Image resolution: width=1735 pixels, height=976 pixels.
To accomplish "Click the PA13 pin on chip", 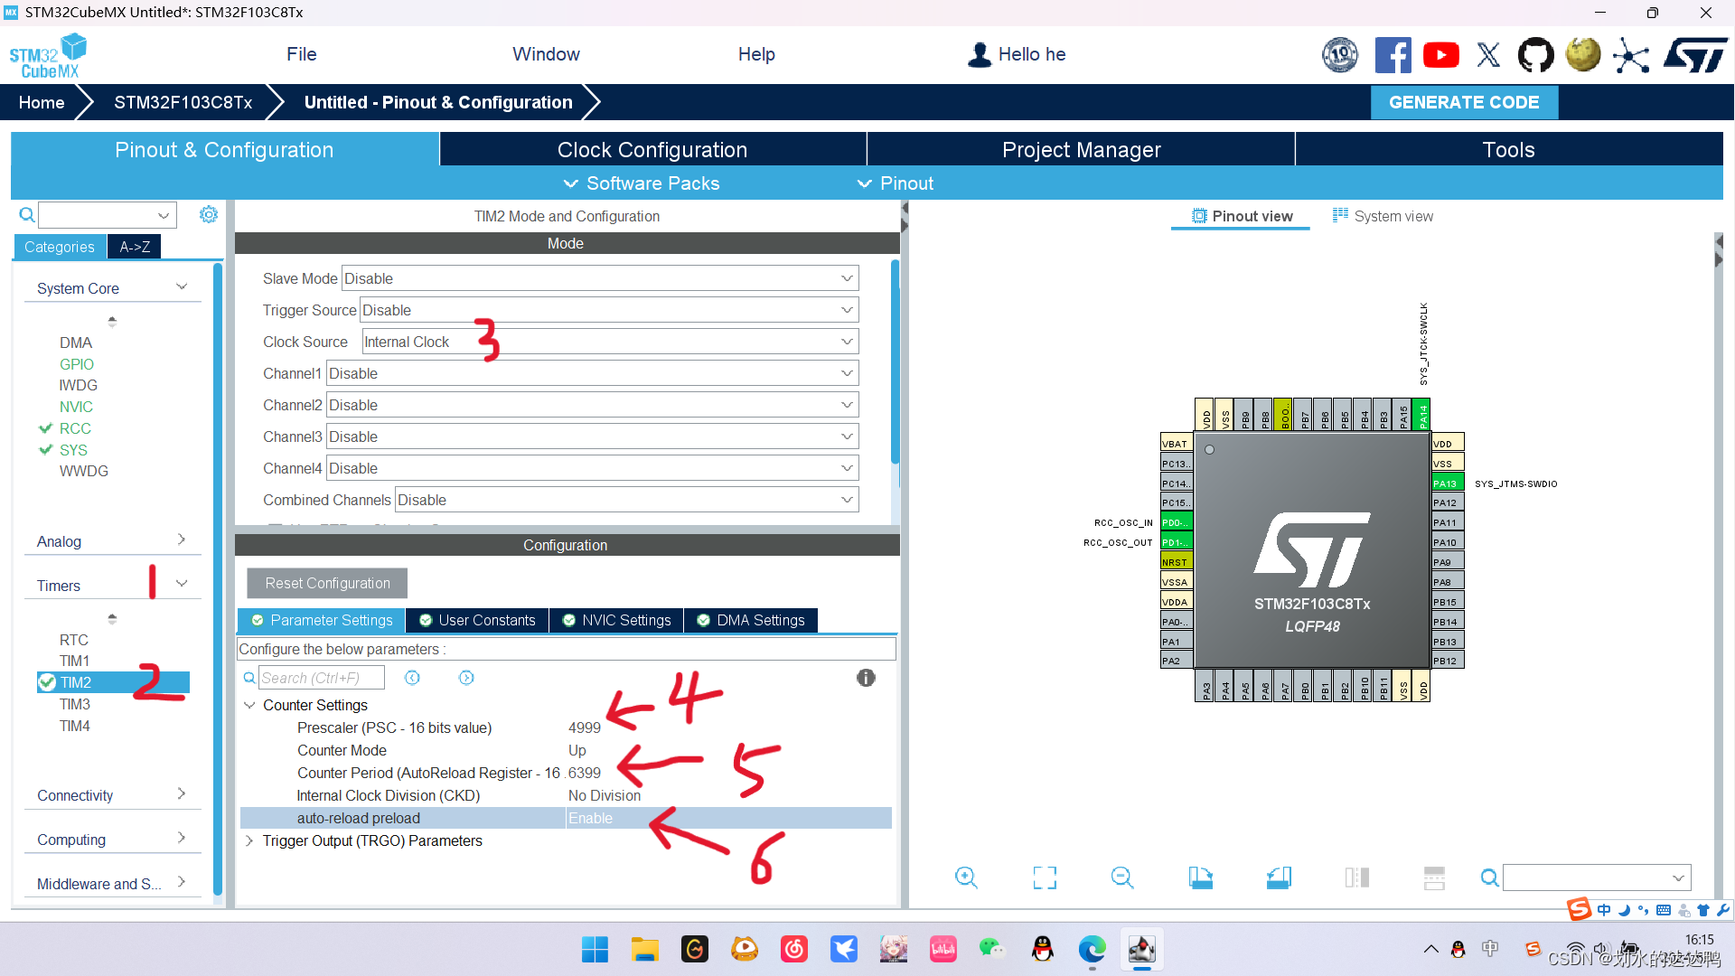I will click(1448, 483).
